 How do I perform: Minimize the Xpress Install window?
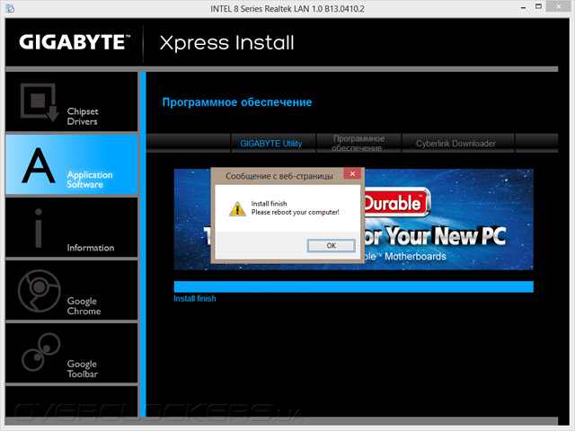tap(523, 7)
